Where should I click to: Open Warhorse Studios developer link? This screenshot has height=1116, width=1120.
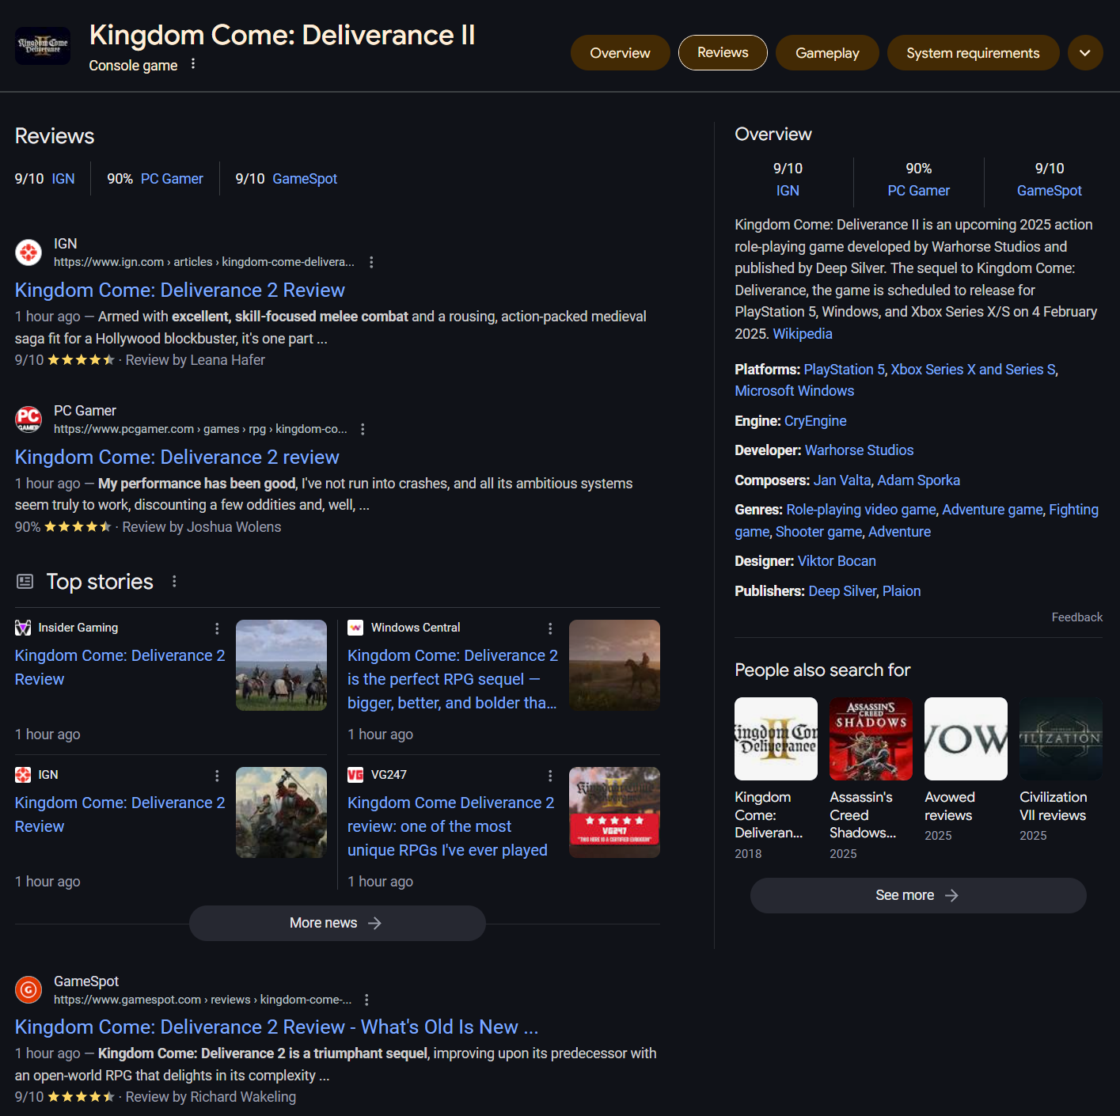(x=859, y=450)
